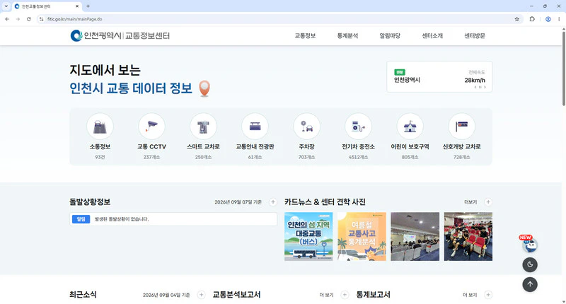Click the 발생된 돌발상황이 없습니다 notice
Viewport: 566px width, 304px height.
[x=122, y=219]
